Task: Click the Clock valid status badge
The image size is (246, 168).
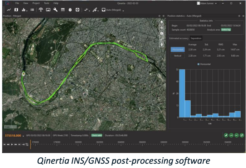Action: click(97, 135)
